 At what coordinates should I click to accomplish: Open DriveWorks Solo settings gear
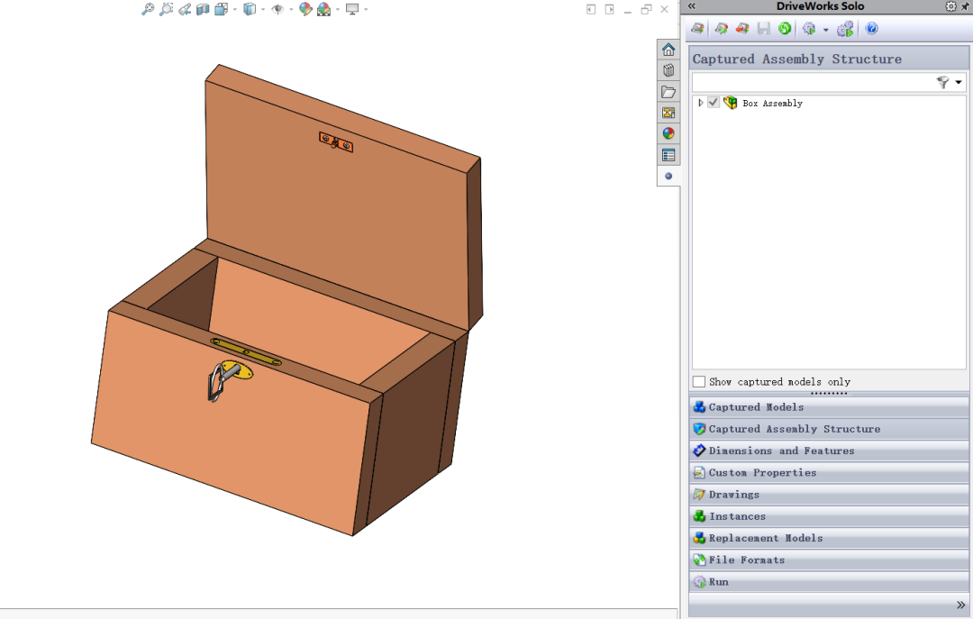[950, 6]
